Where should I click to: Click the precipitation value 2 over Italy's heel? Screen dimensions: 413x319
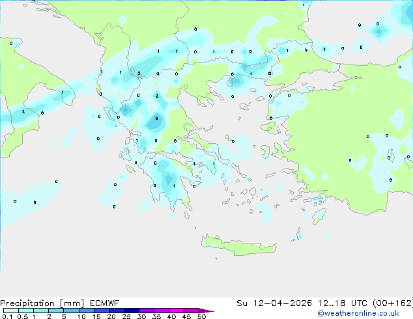(23, 111)
